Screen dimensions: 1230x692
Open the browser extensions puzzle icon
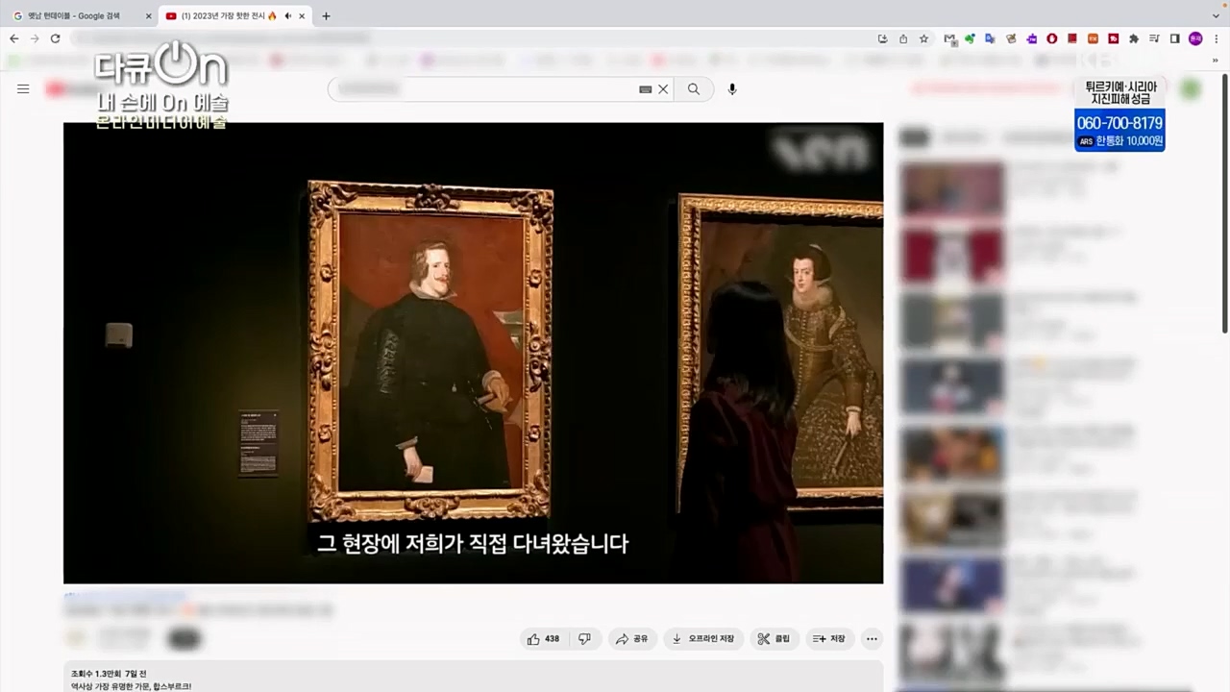pyautogui.click(x=1133, y=38)
